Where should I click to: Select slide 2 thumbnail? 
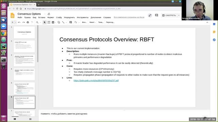pyautogui.click(x=24, y=46)
